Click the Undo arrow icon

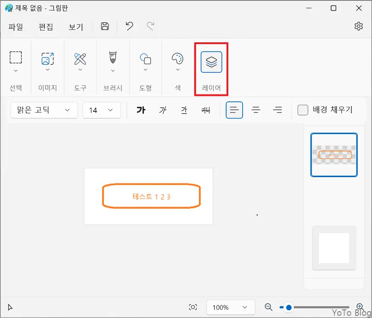pyautogui.click(x=129, y=26)
